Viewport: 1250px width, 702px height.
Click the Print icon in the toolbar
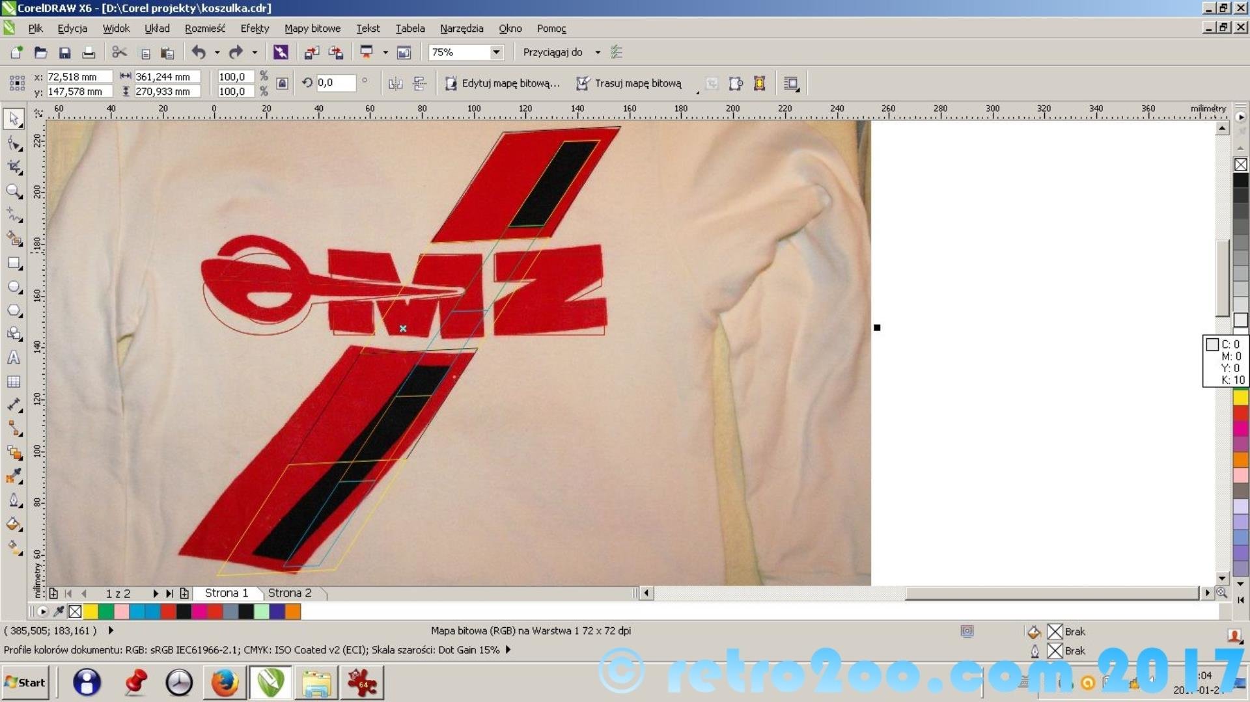tap(89, 53)
